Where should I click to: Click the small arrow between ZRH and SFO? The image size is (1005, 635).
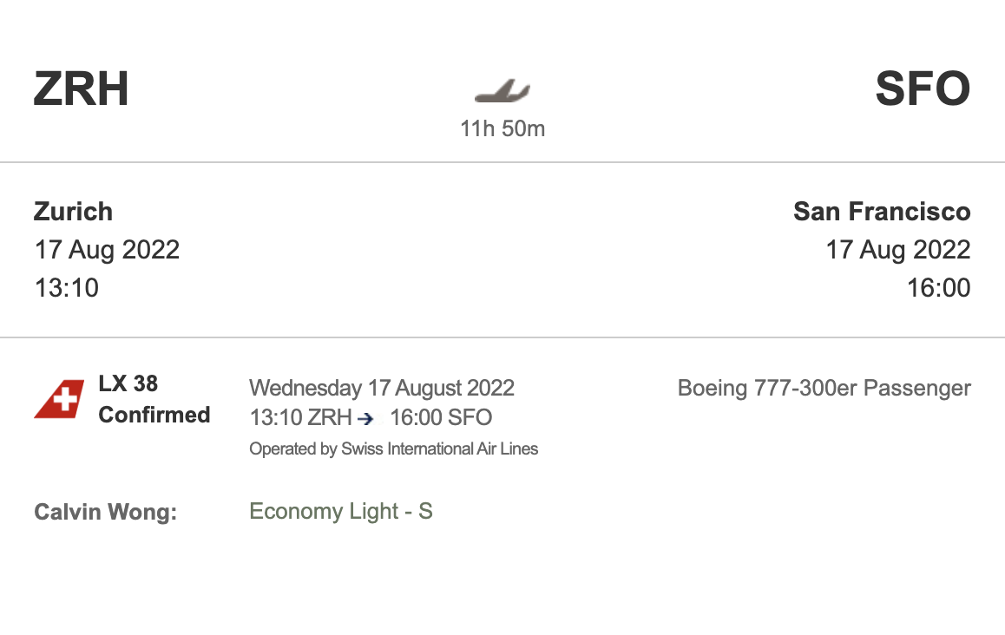pyautogui.click(x=366, y=419)
